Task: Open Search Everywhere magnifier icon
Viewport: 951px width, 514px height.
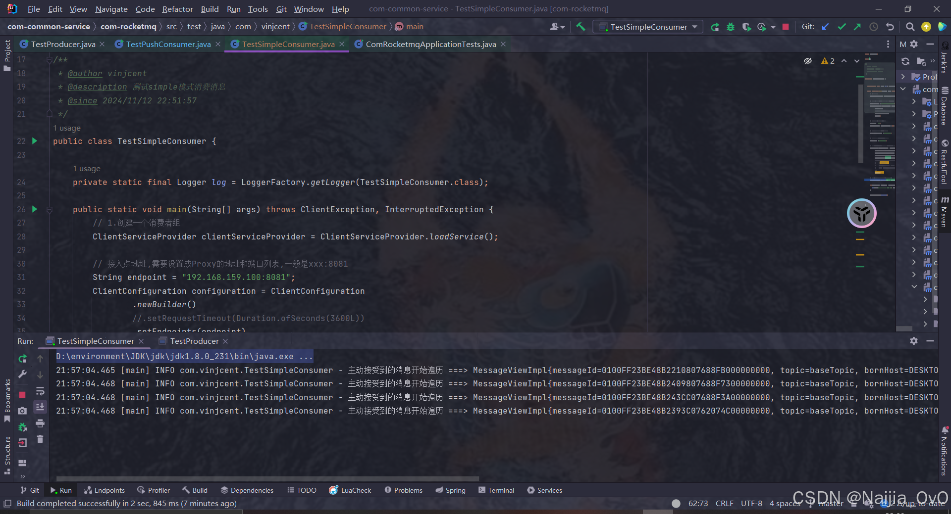Action: (910, 27)
